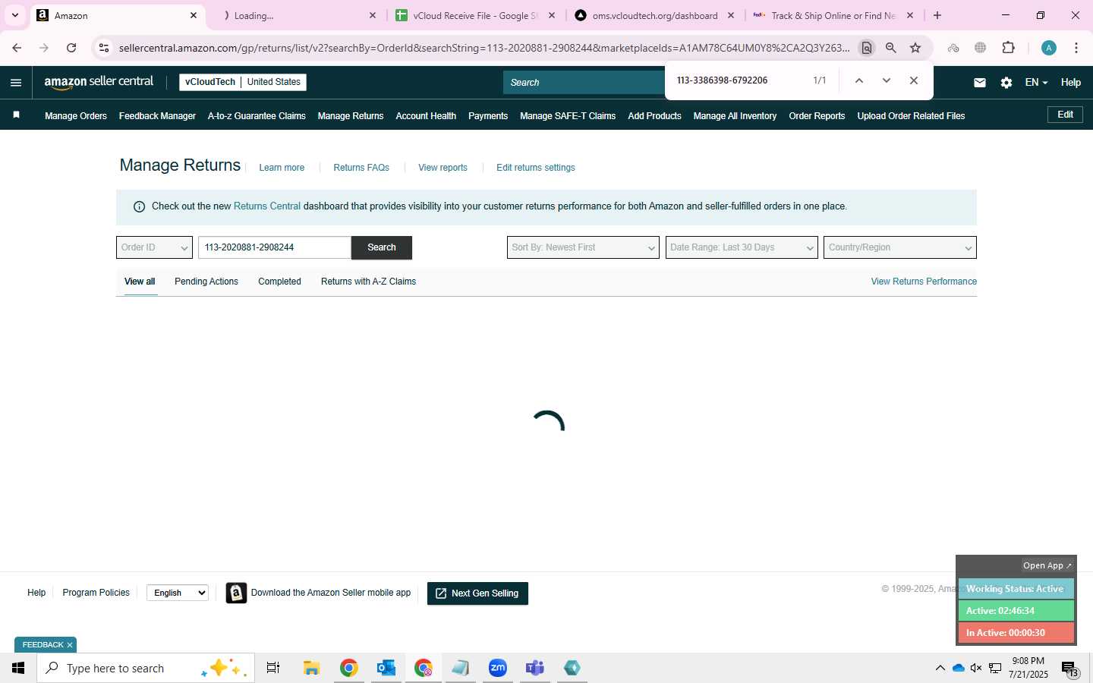This screenshot has height=683, width=1093.
Task: Open Windows Start menu
Action: point(18,668)
